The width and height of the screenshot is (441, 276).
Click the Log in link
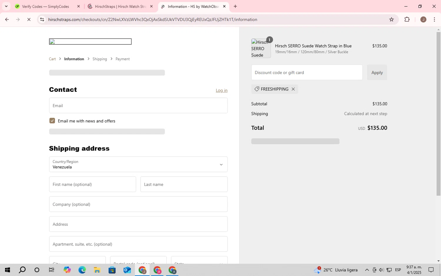[222, 90]
